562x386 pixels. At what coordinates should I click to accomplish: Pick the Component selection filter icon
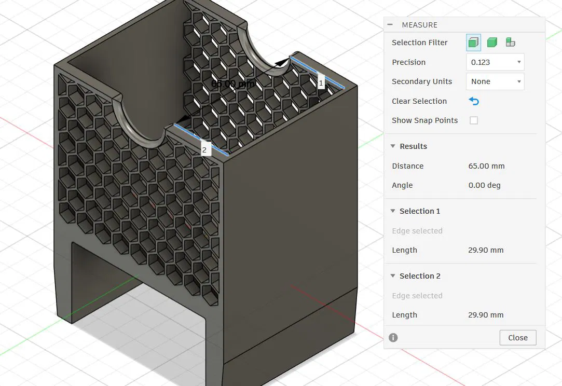pyautogui.click(x=511, y=43)
